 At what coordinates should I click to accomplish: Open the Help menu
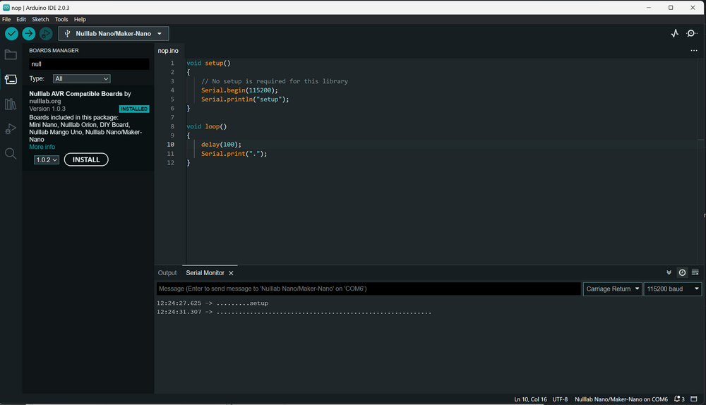tap(80, 19)
